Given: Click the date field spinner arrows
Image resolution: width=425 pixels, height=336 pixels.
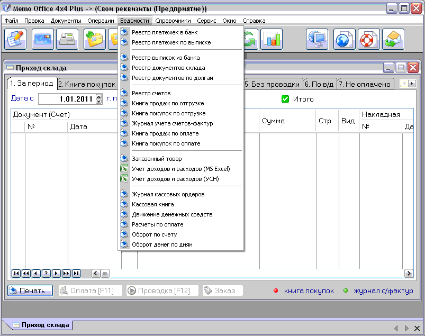Looking at the screenshot, I should click(99, 99).
